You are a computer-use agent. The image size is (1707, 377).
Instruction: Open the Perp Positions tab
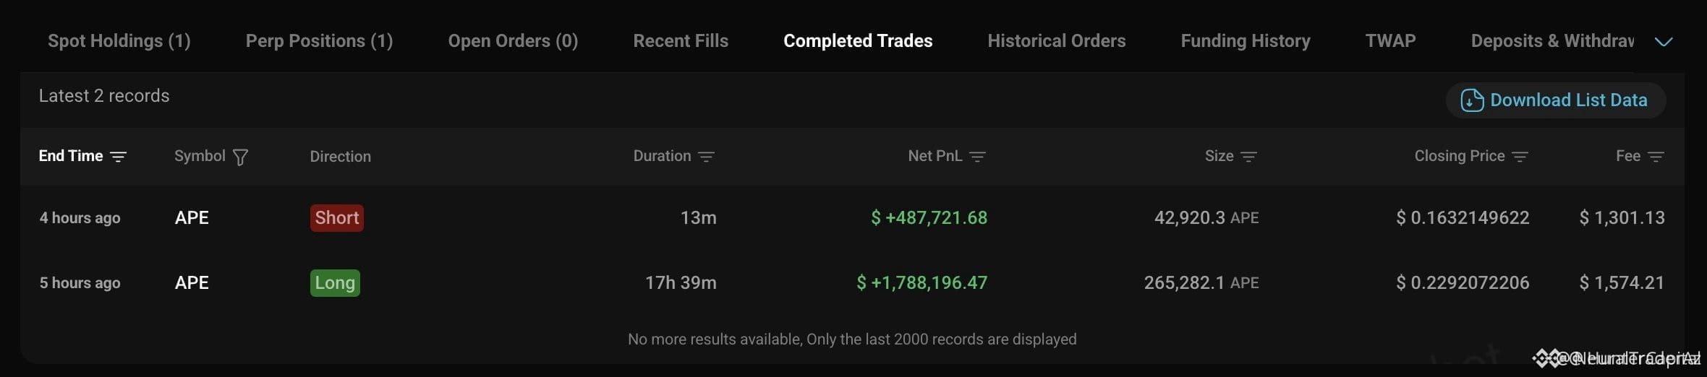pos(319,41)
